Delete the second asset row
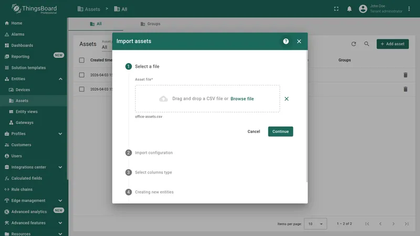Image resolution: width=420 pixels, height=236 pixels. pos(405,89)
